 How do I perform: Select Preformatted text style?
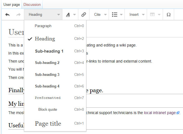(x=48, y=98)
